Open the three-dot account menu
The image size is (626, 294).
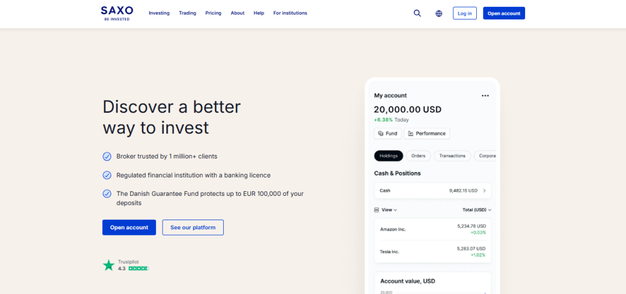tap(485, 96)
